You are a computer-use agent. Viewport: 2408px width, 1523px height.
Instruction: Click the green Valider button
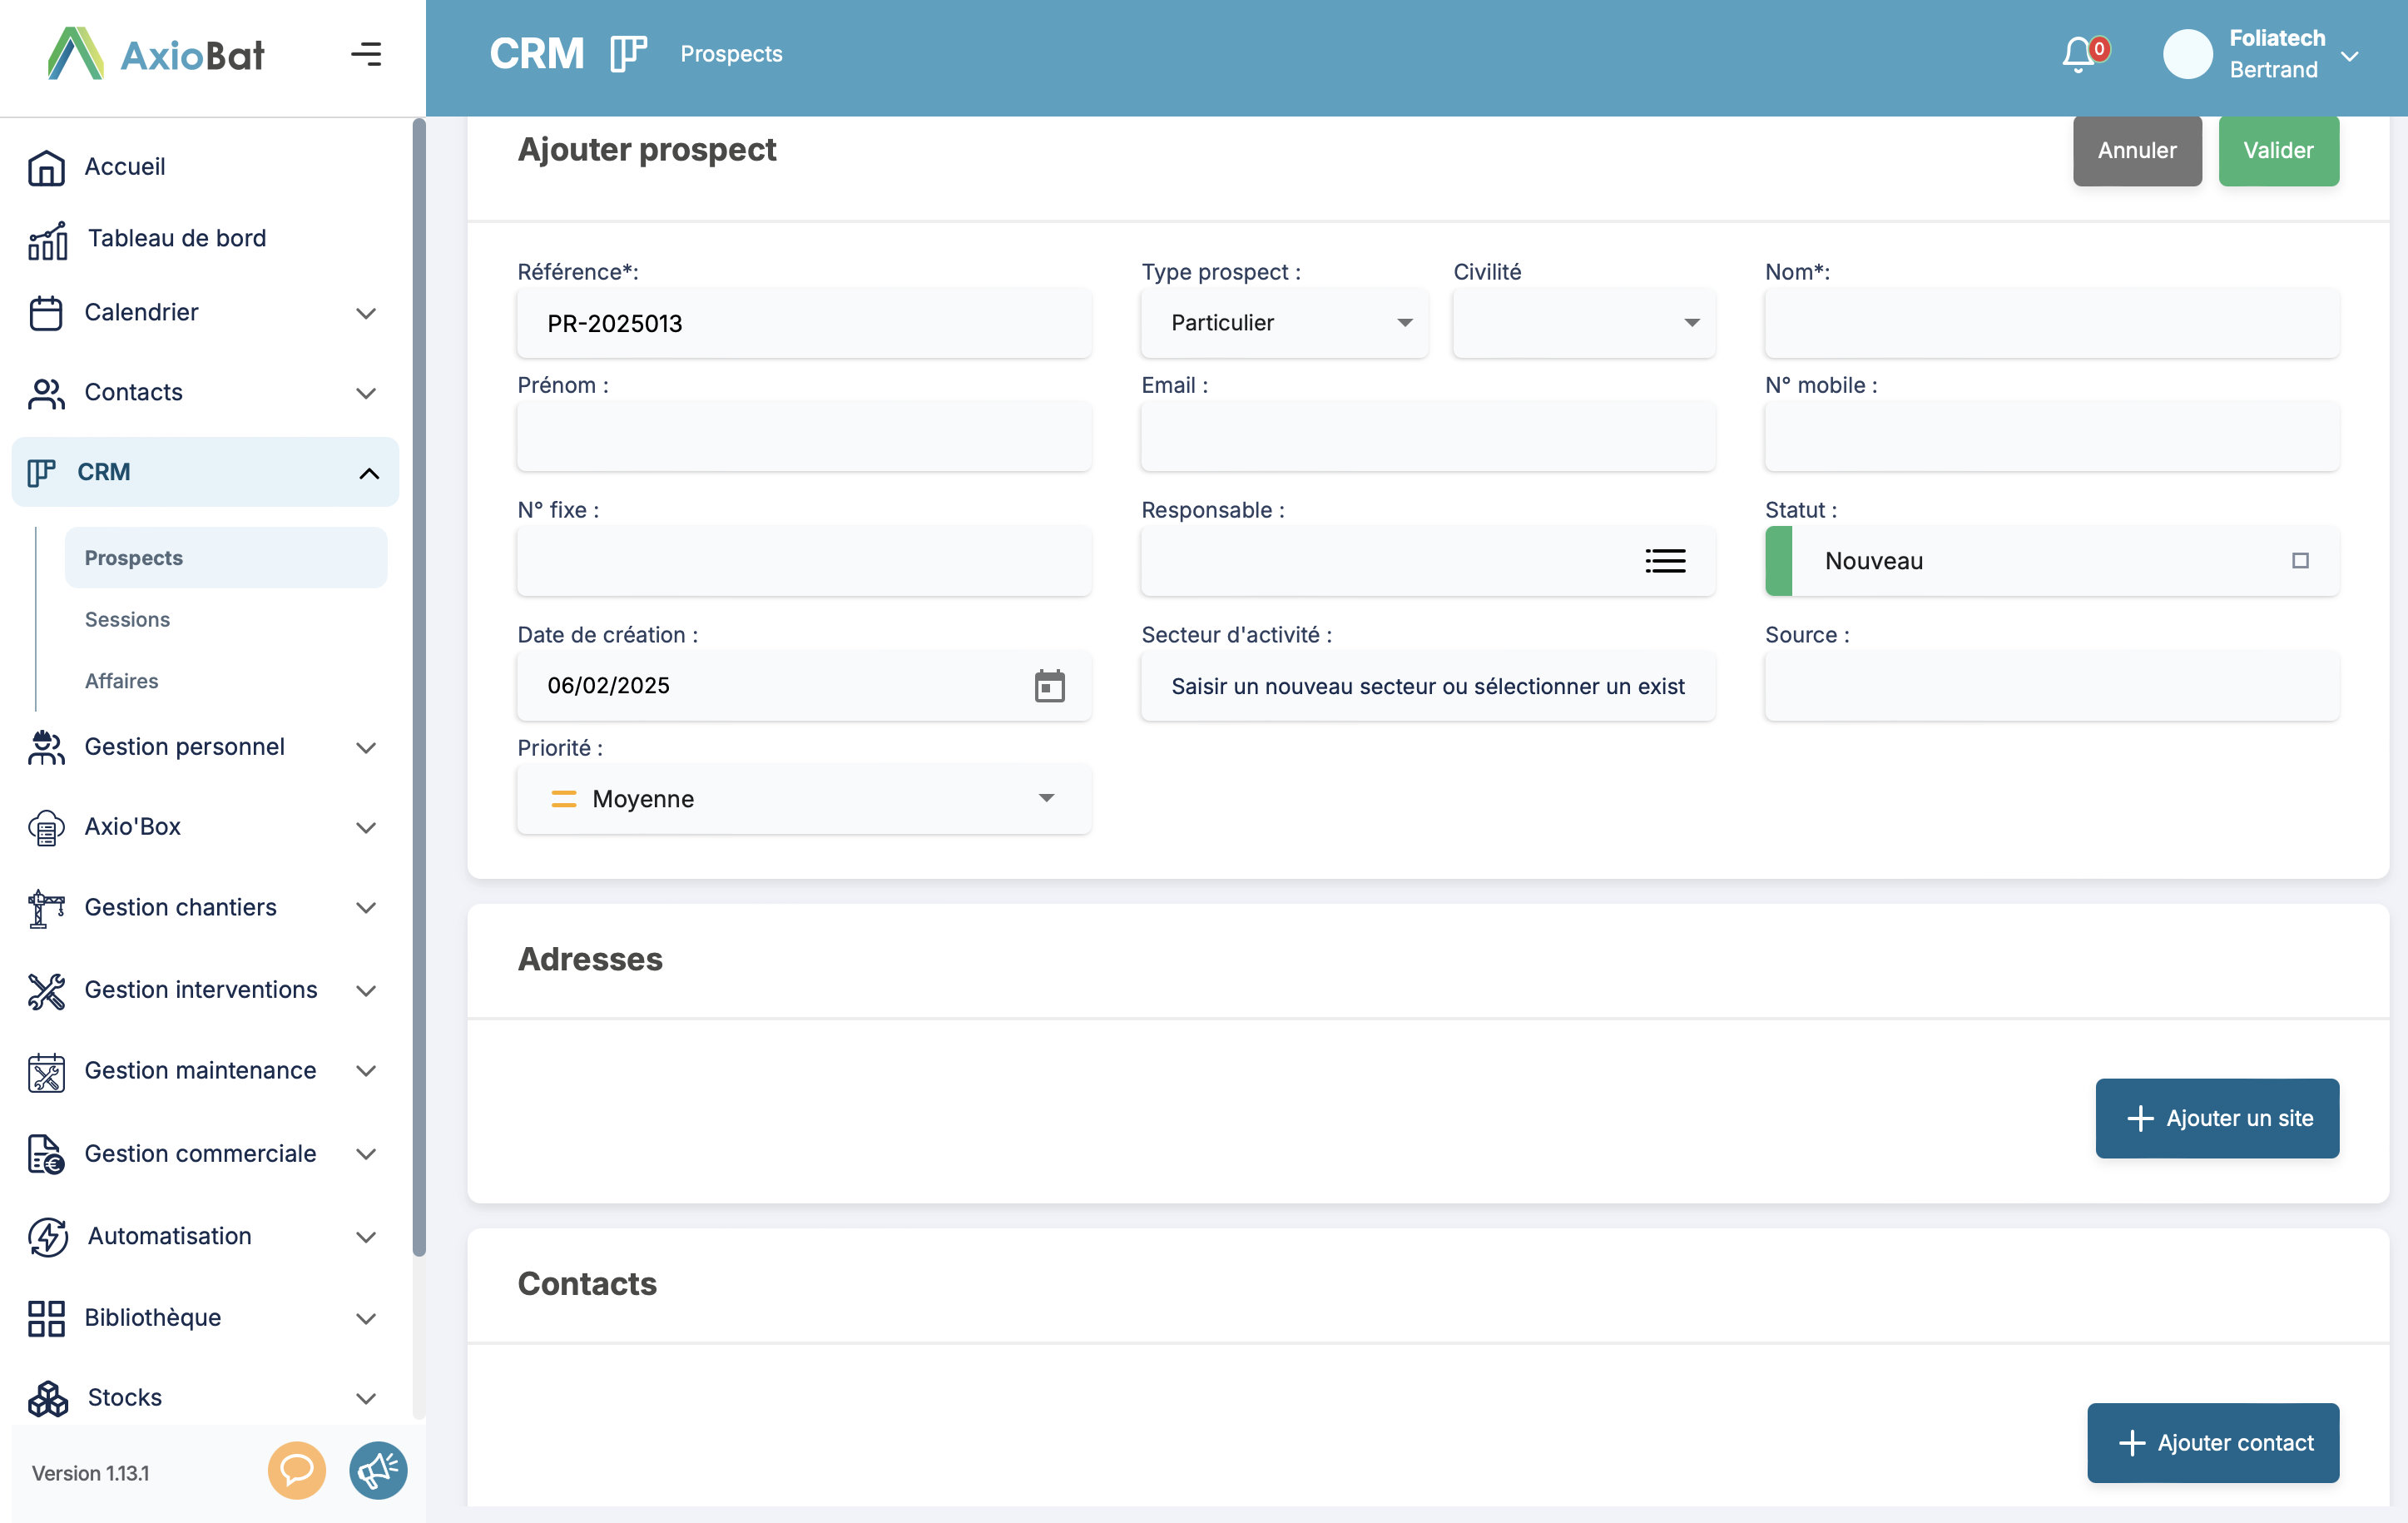pyautogui.click(x=2278, y=151)
